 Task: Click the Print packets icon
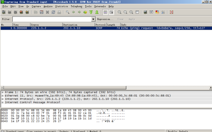(x=59, y=12)
